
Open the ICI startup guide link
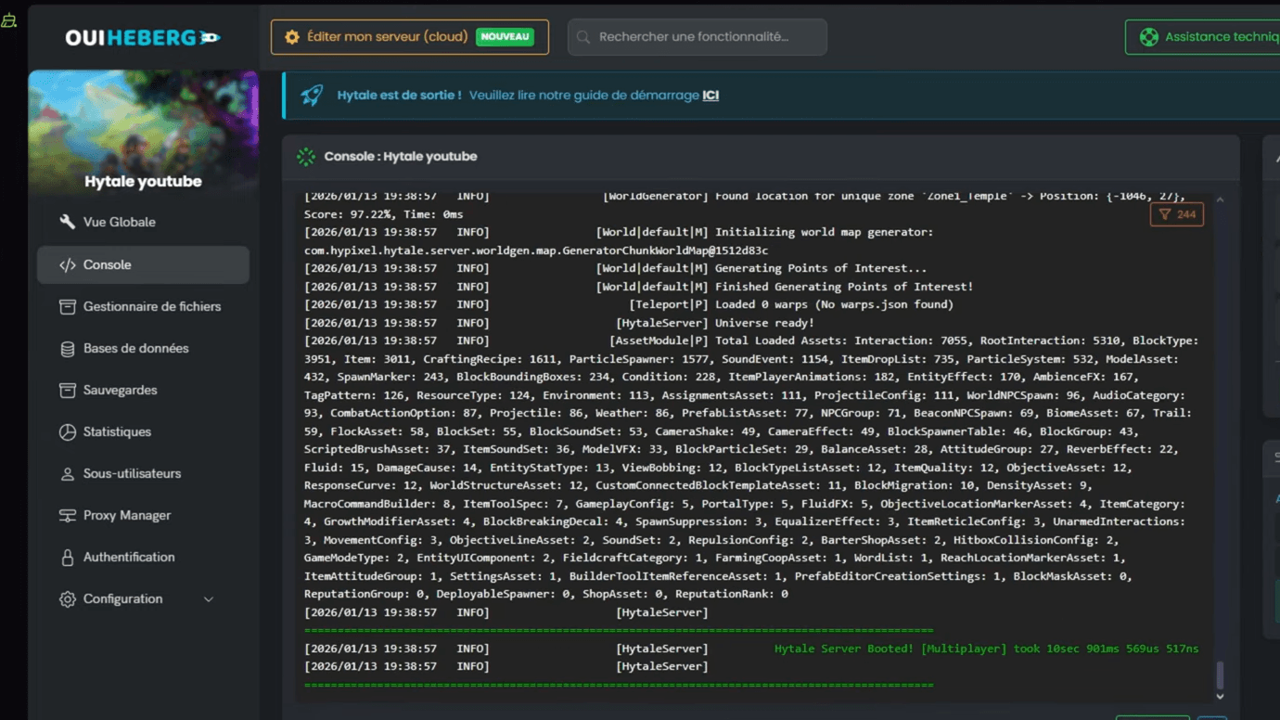(x=710, y=96)
